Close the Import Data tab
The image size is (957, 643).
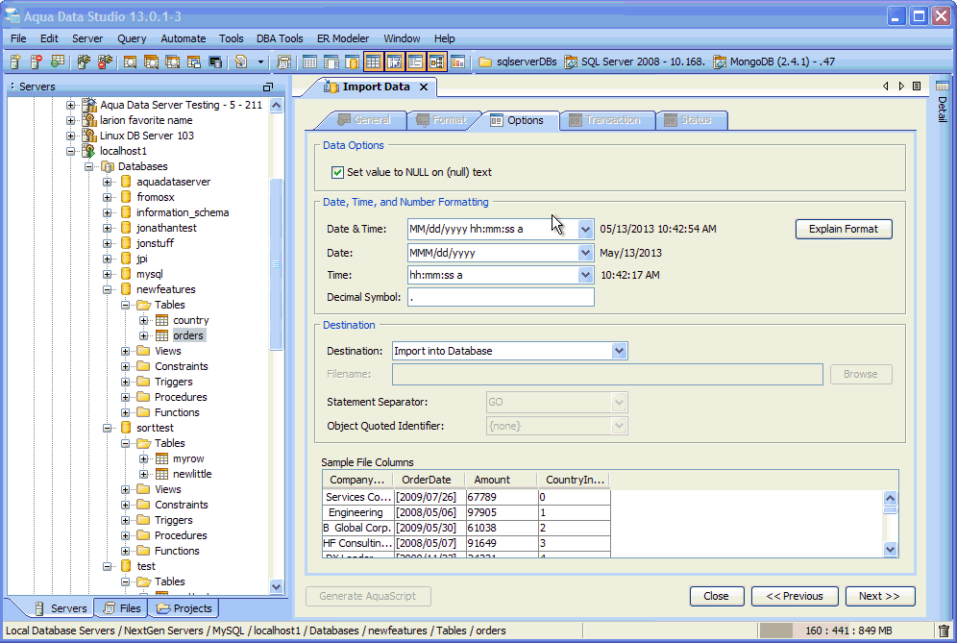424,87
